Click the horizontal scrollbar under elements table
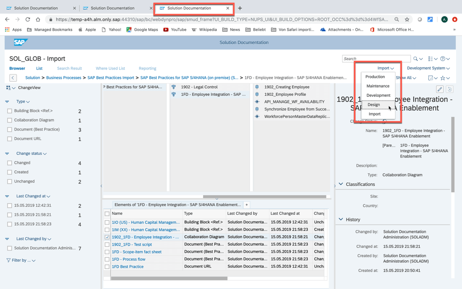The width and height of the screenshot is (462, 289). click(x=169, y=278)
